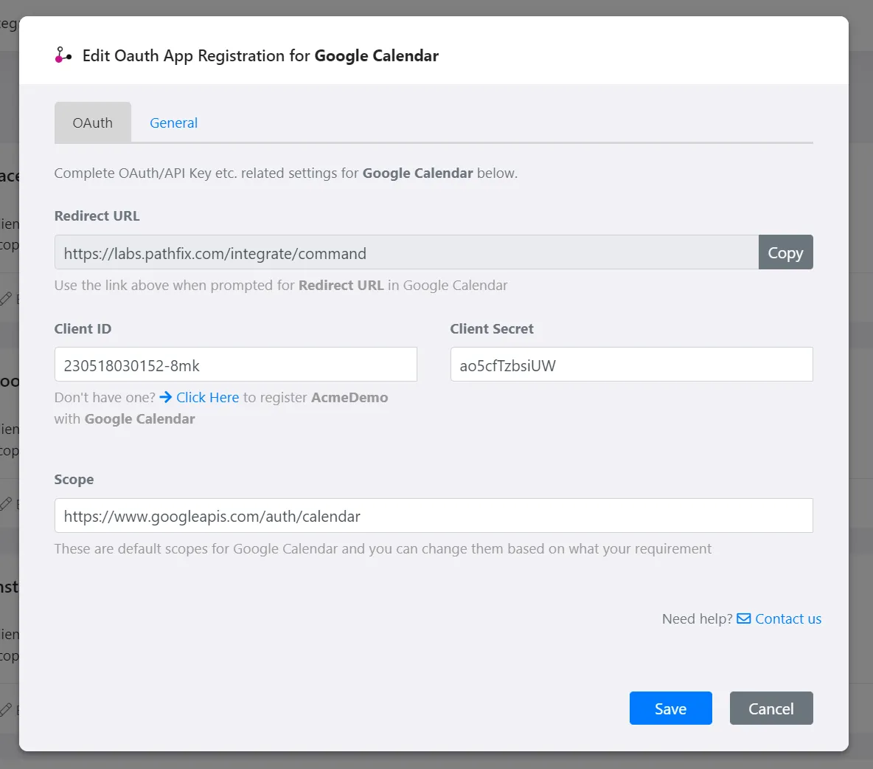Screen dimensions: 873x769
Task: Click the Pathfix logo icon in dialog header
Action: point(63,55)
